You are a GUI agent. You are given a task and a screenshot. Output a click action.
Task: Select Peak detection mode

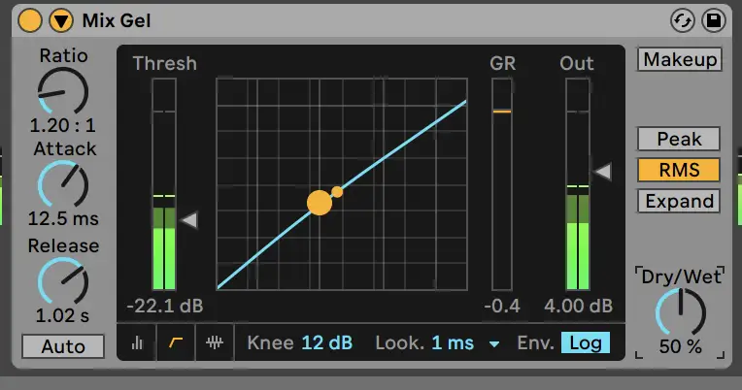[x=679, y=140]
